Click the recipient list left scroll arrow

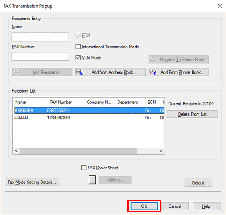click(16, 151)
